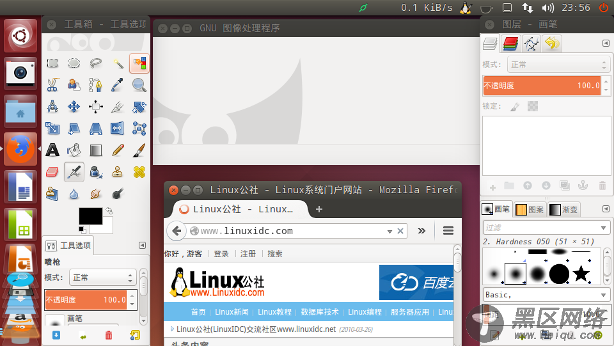Open the Ubuntu Dash home button
The image size is (614, 346).
[20, 36]
